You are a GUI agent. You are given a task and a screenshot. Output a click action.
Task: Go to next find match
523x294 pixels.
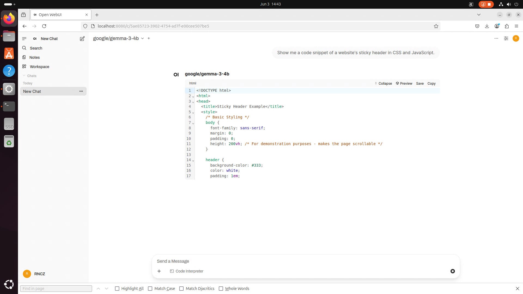[x=107, y=289]
